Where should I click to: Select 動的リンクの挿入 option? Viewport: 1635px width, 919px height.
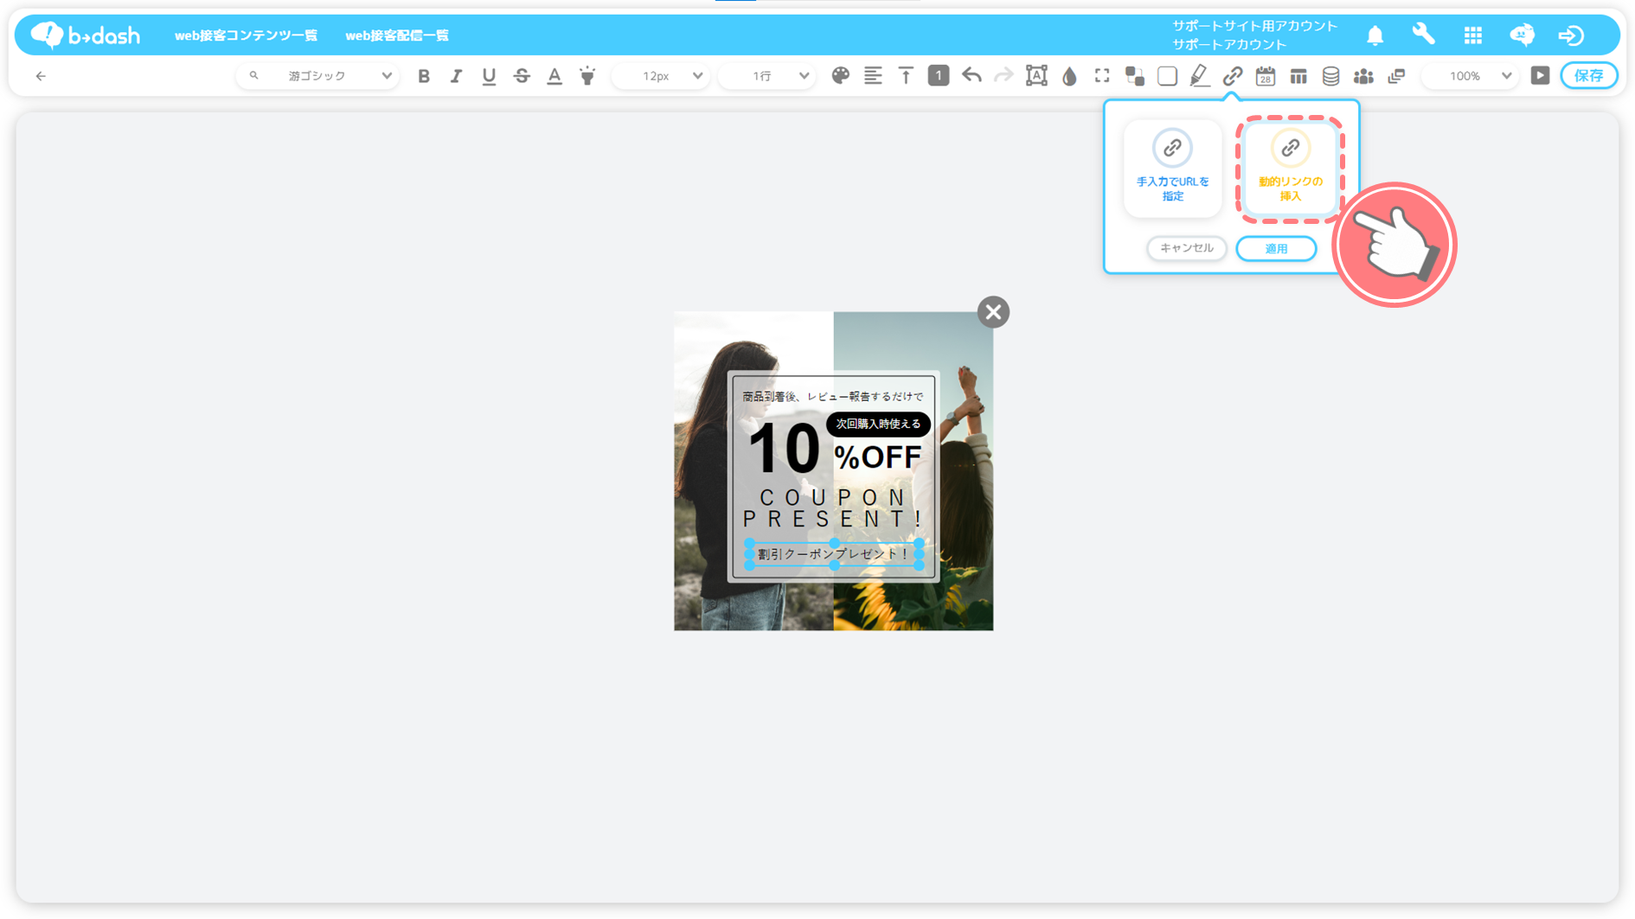tap(1290, 168)
